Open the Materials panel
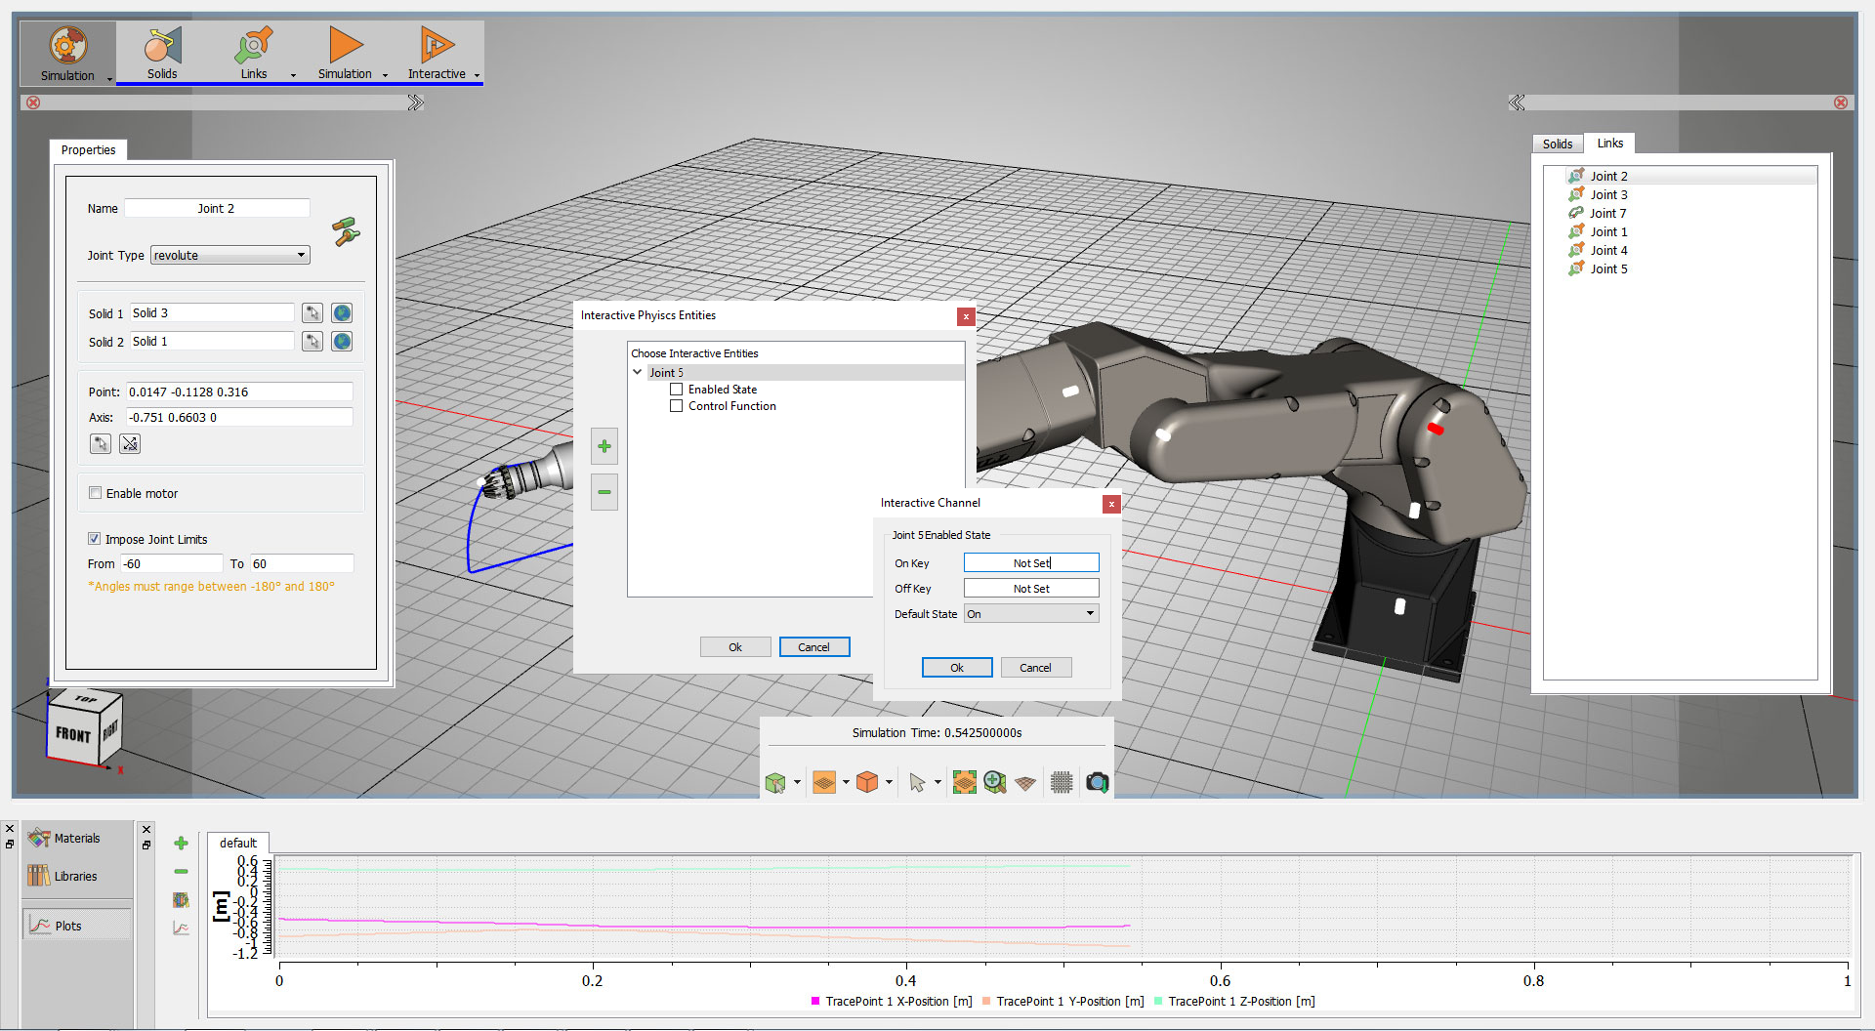 tap(77, 839)
